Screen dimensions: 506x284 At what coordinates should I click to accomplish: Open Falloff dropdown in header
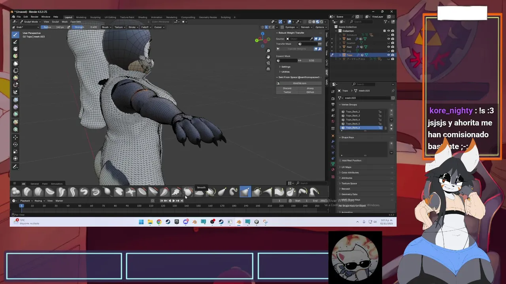click(x=146, y=27)
